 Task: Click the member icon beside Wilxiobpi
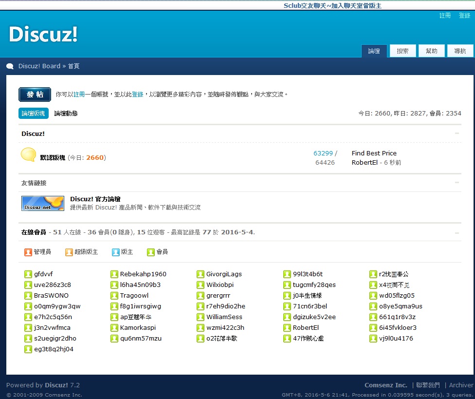click(201, 285)
